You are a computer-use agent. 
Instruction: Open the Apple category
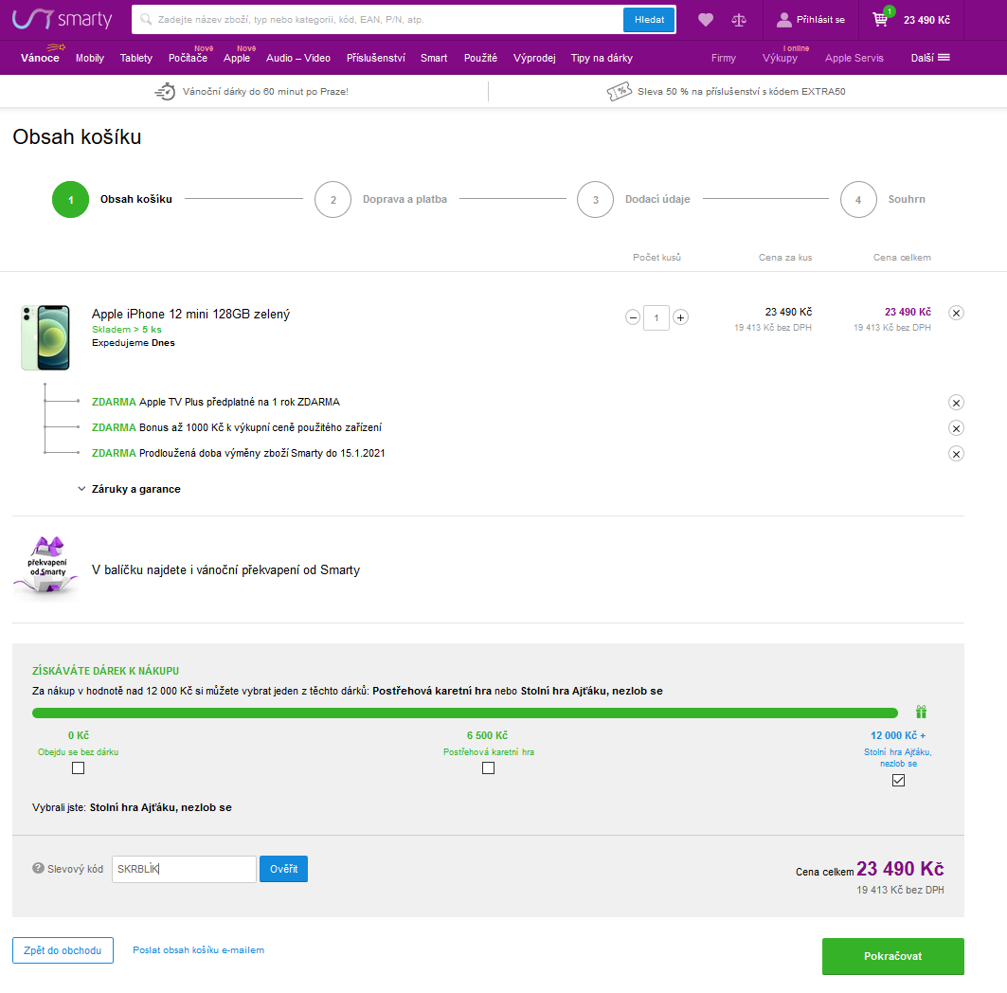coord(236,58)
